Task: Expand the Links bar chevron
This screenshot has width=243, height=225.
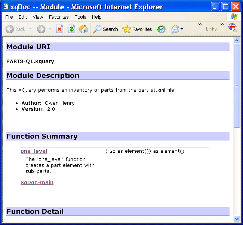Action: click(x=222, y=25)
